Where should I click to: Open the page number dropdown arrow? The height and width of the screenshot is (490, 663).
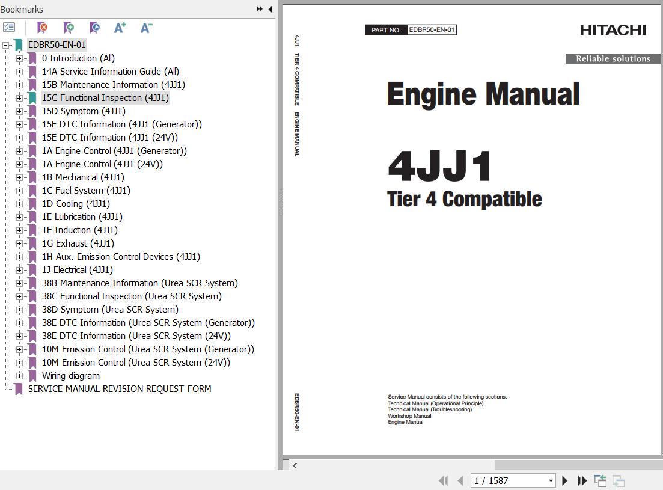pos(551,481)
